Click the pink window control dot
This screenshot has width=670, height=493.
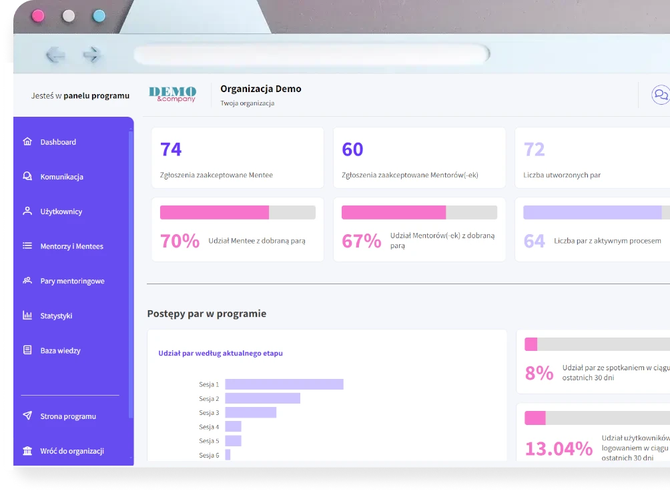point(38,16)
